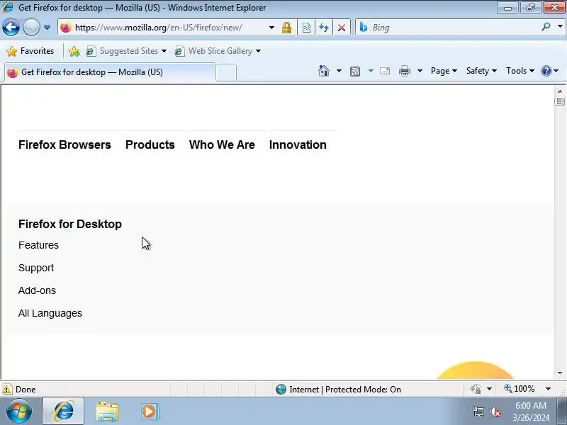Click the Internet Protected Mode zone indicator

[339, 389]
